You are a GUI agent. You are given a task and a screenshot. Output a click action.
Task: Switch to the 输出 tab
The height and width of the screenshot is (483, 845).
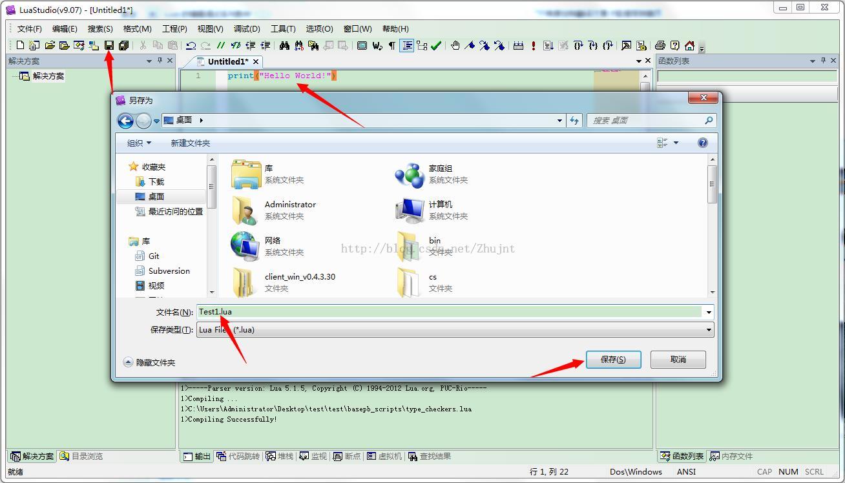click(x=197, y=456)
